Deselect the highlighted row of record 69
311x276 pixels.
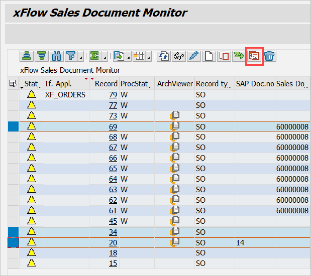(13, 126)
